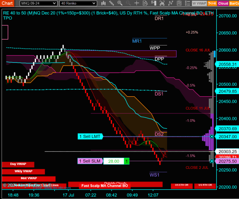Click the -1.5% level label
The image size is (239, 199).
(190, 156)
